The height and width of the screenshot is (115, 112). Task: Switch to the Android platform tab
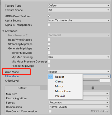93,88
